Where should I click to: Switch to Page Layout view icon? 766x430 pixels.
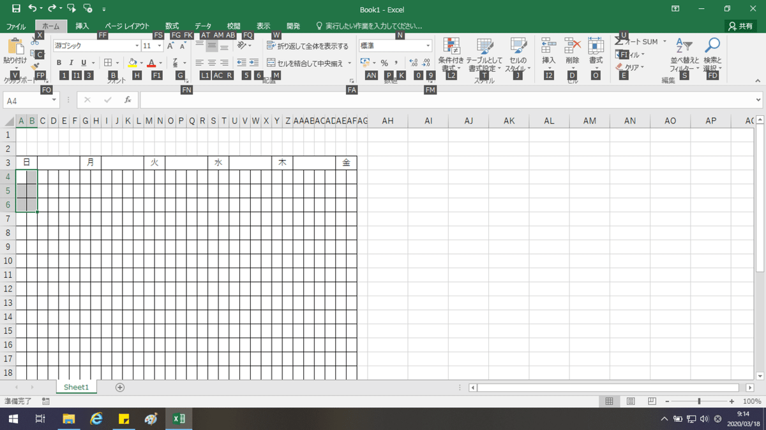631,401
